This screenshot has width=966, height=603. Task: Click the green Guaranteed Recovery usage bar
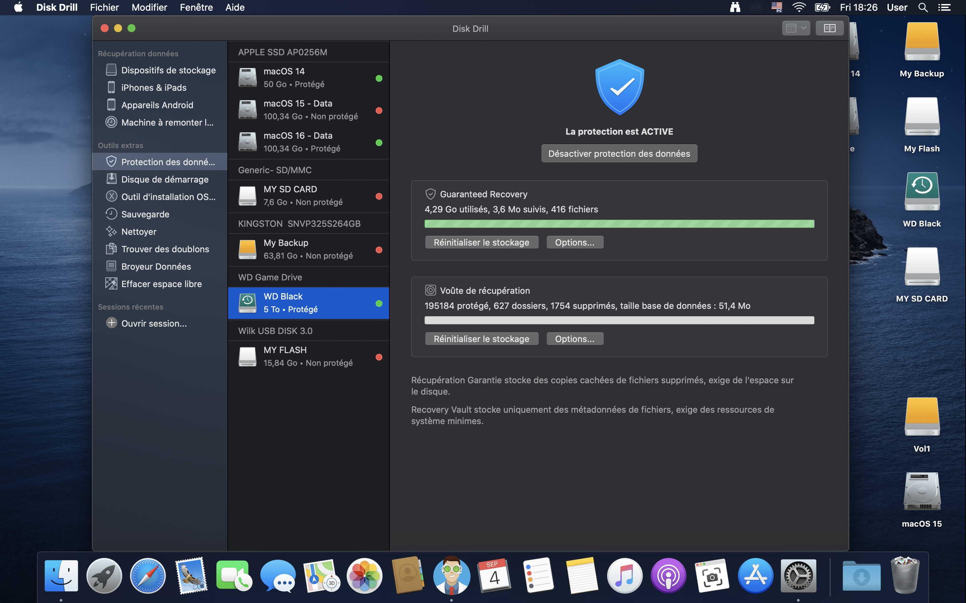[x=619, y=224]
